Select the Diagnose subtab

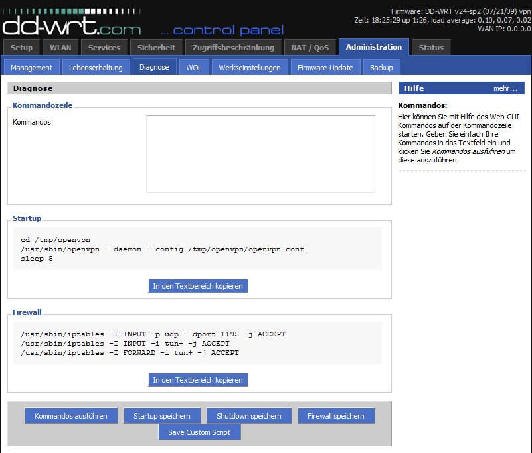click(x=154, y=67)
